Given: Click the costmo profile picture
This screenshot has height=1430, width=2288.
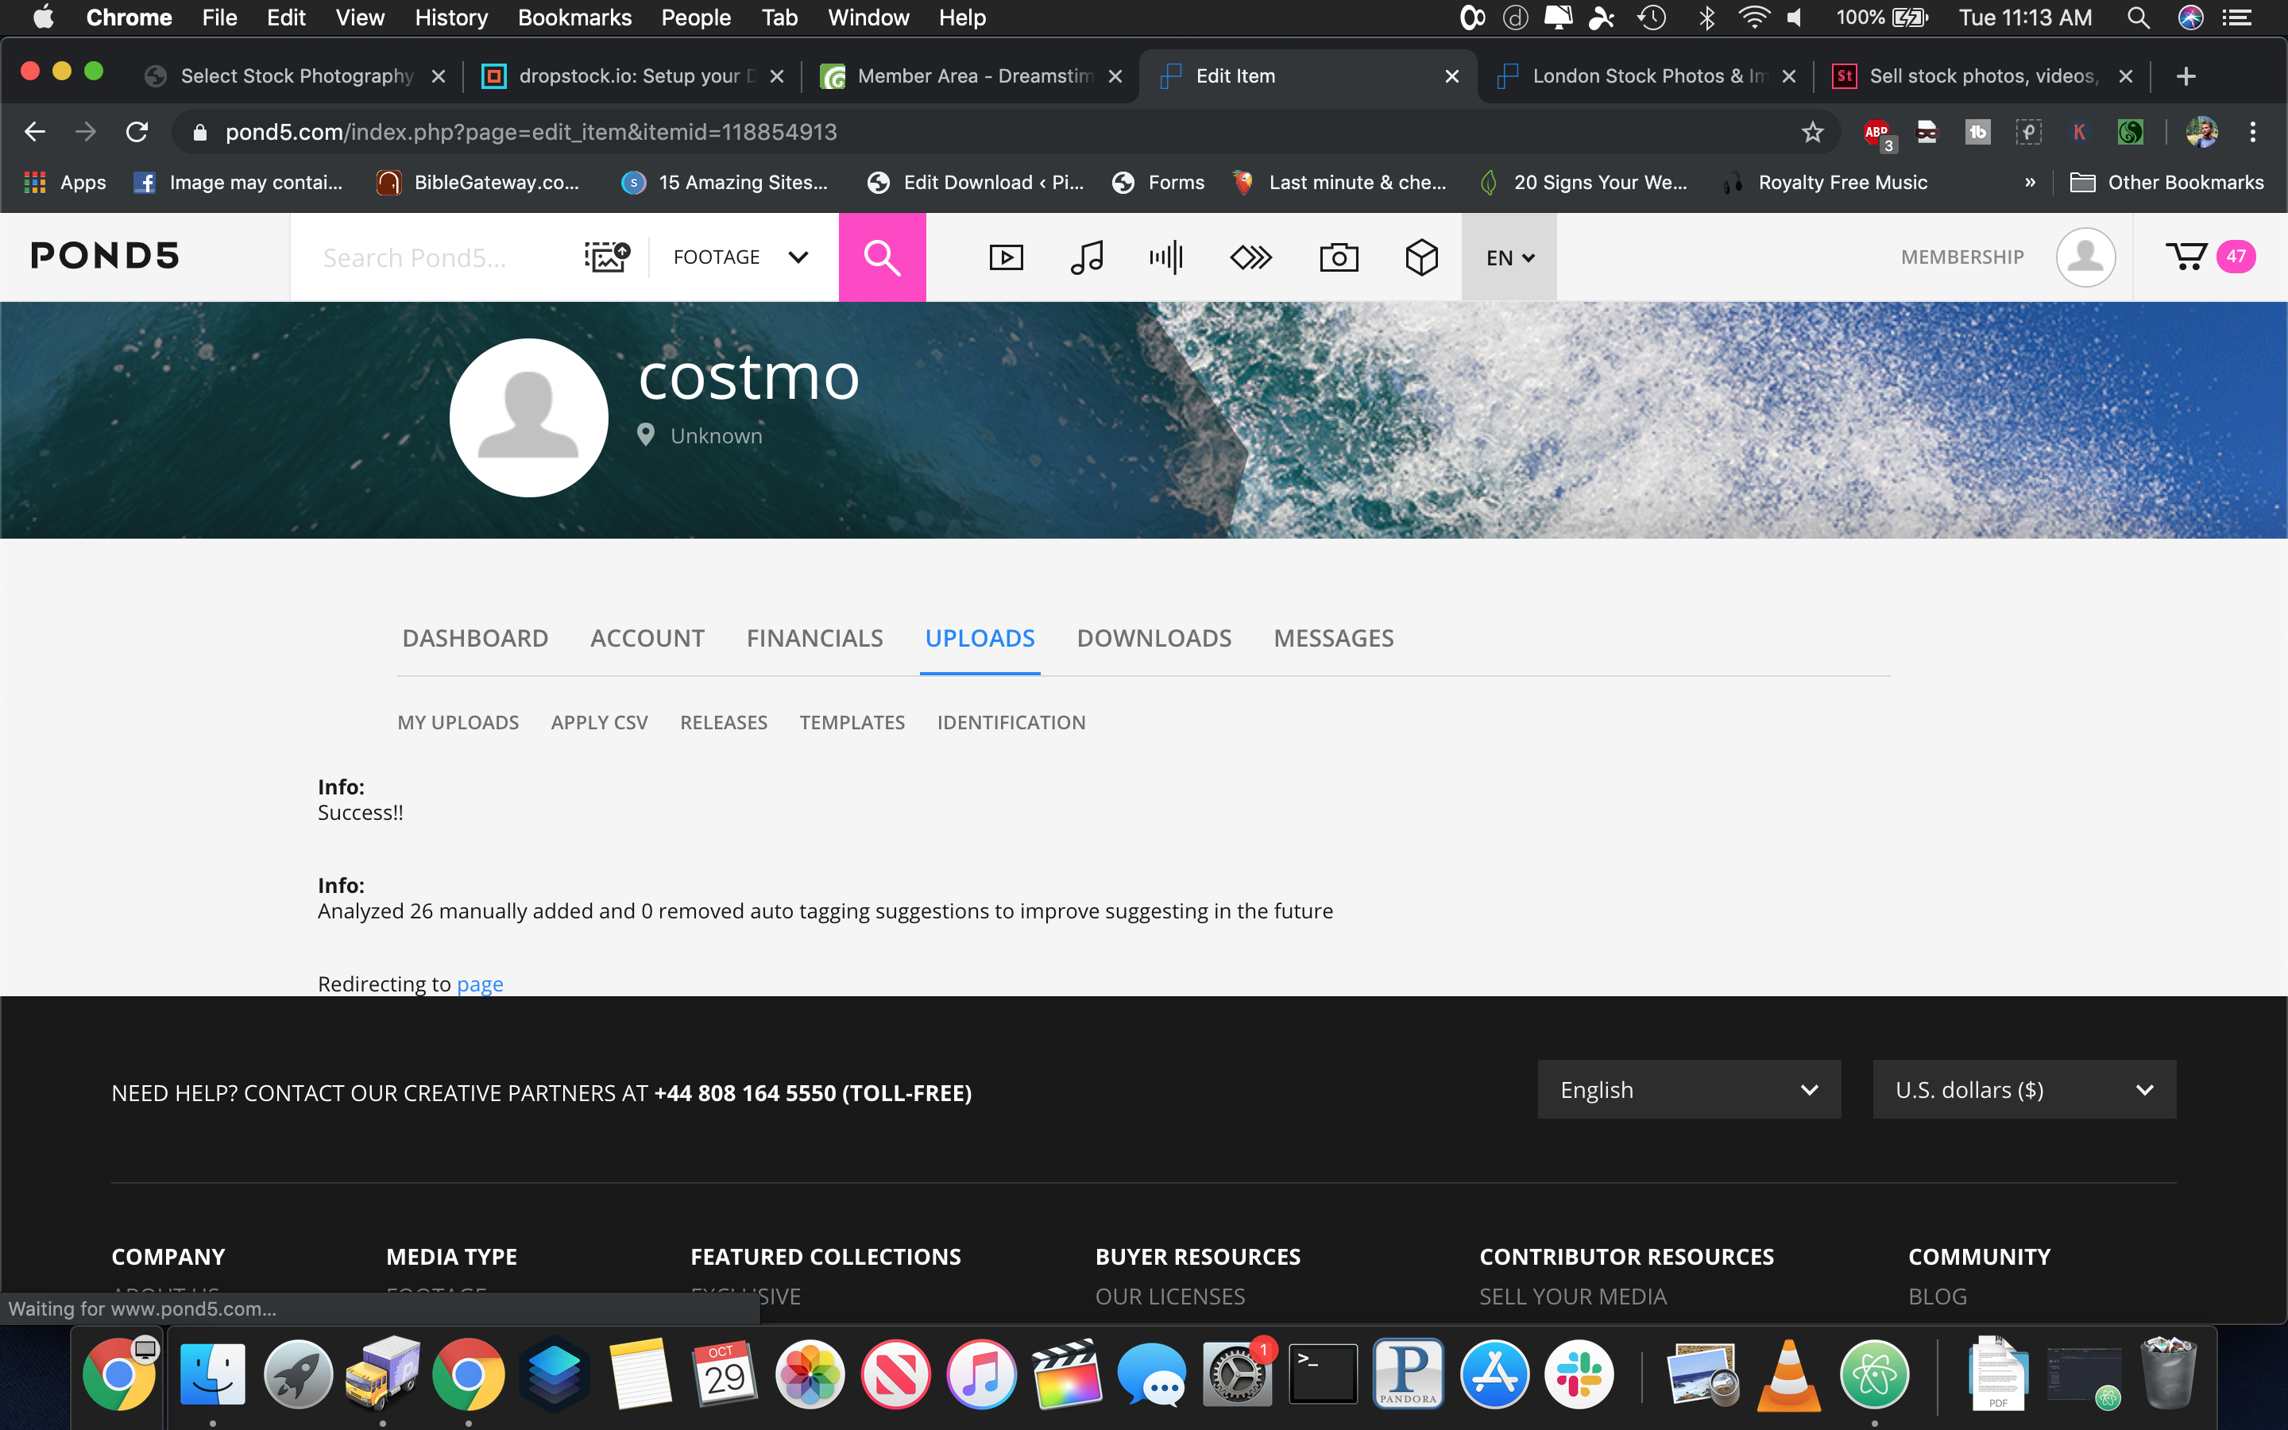Looking at the screenshot, I should pos(528,418).
